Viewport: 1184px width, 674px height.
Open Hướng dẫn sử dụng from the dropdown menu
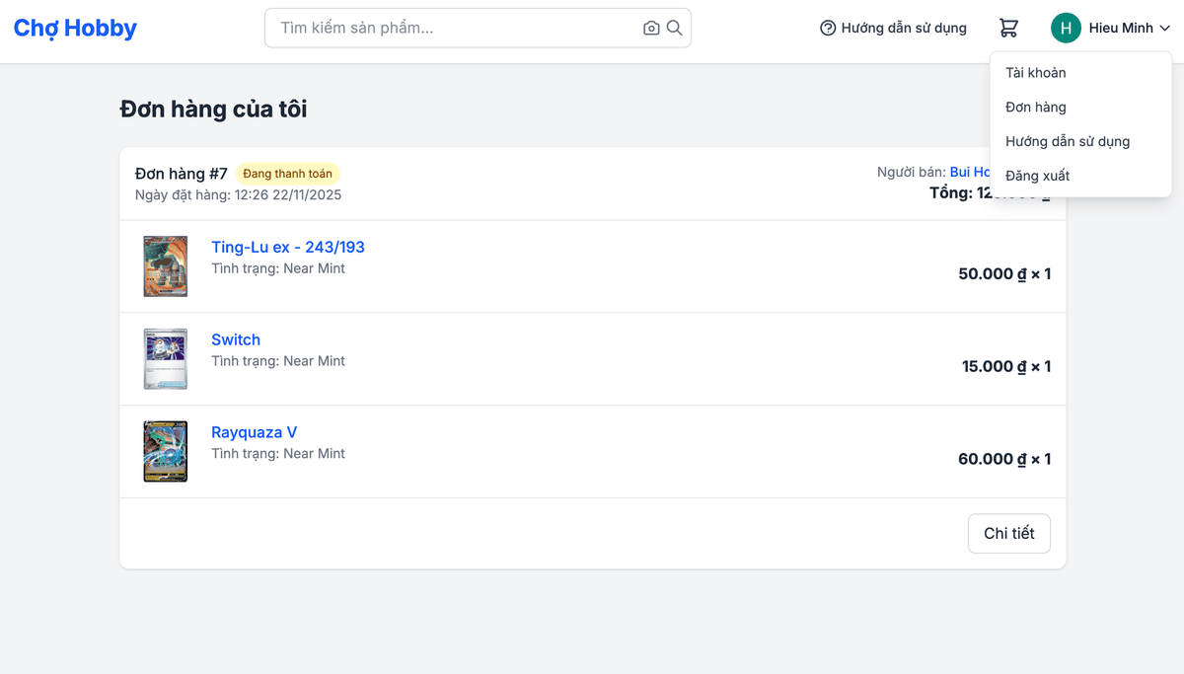tap(1067, 141)
